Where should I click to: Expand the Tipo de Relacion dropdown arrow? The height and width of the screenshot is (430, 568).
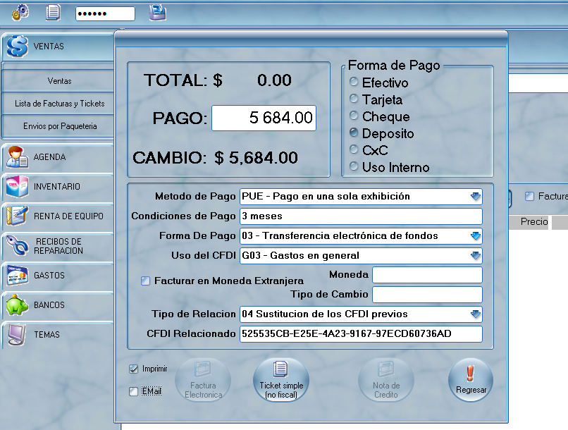click(475, 314)
